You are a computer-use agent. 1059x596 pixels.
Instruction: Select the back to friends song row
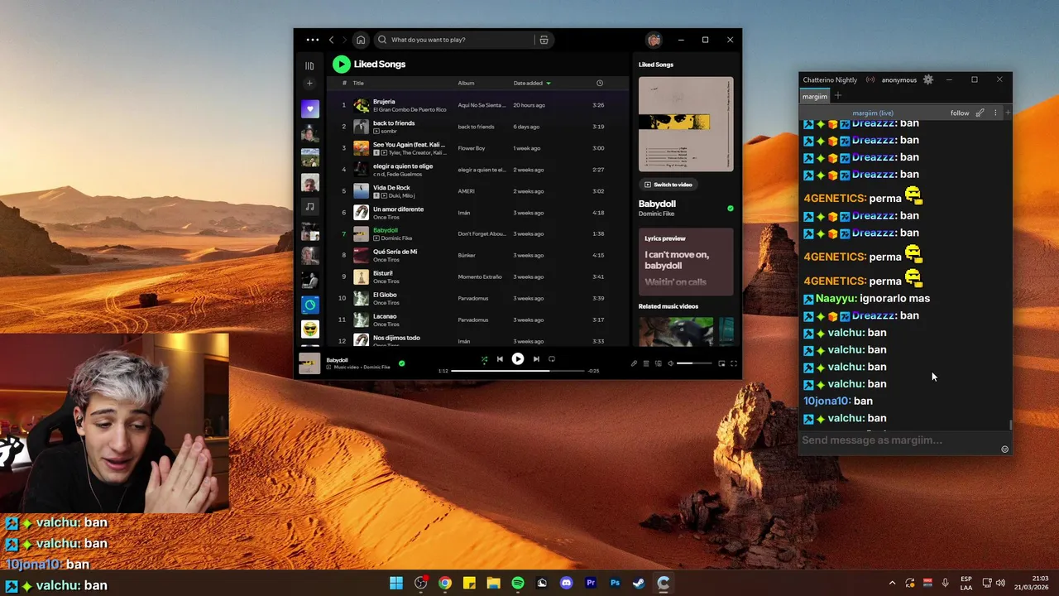[478, 127]
